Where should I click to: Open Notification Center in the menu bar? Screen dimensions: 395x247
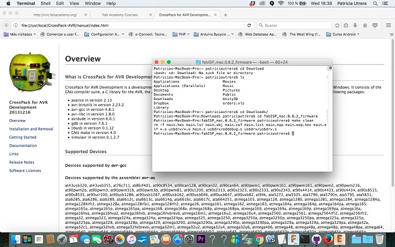tap(385, 3)
